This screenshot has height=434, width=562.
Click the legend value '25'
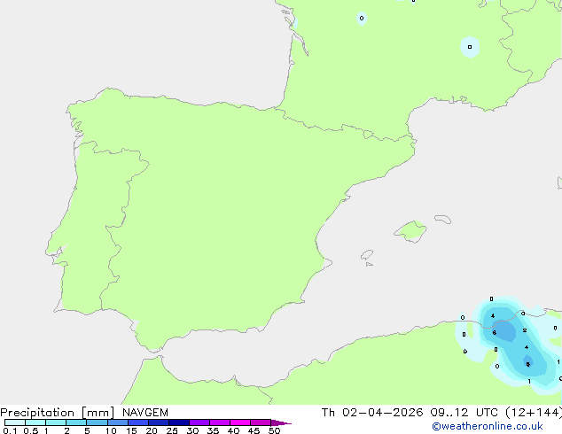click(172, 430)
